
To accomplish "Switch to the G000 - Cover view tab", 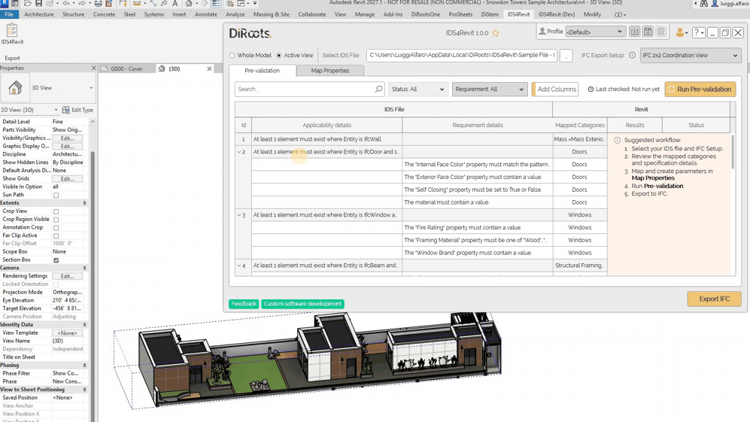I will (126, 69).
